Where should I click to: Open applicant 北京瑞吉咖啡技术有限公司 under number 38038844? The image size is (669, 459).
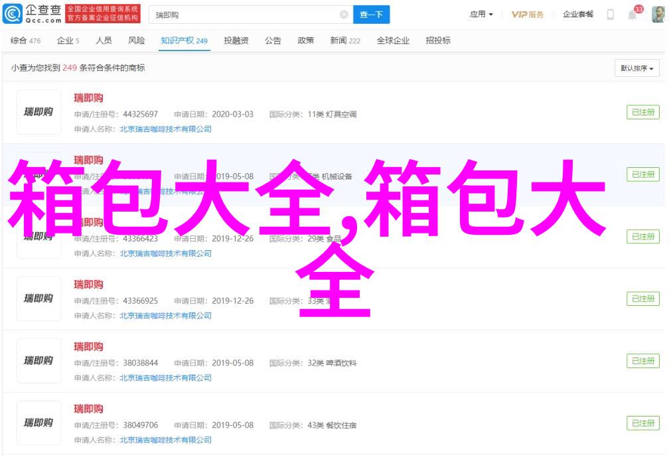[165, 378]
